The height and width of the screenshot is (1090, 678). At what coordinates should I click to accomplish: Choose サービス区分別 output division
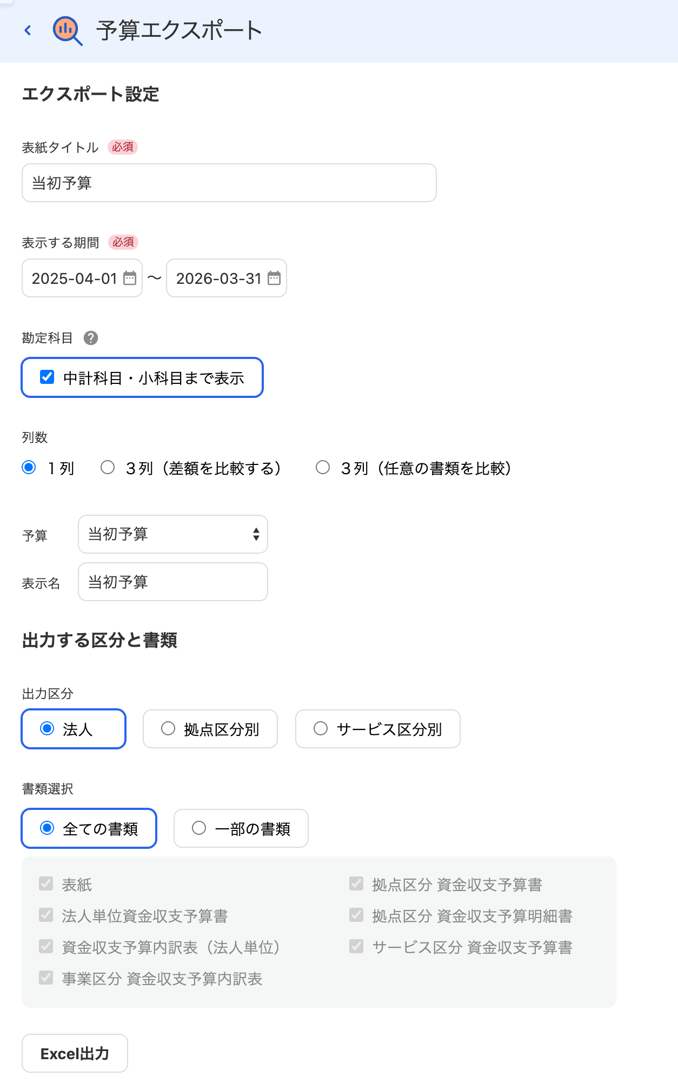(378, 729)
